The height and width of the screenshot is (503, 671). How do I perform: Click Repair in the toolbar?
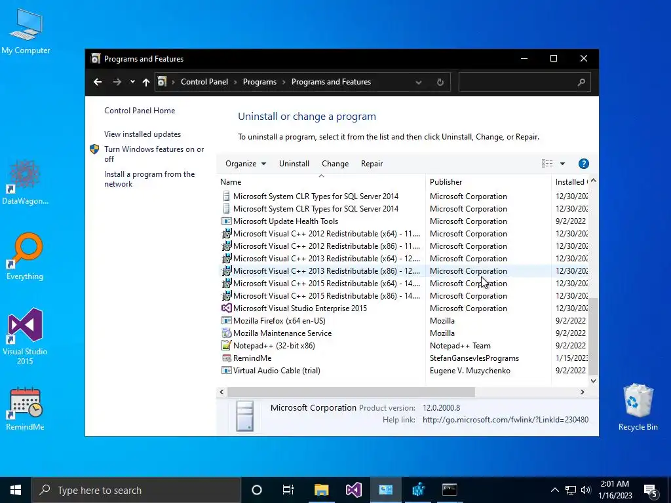point(372,163)
